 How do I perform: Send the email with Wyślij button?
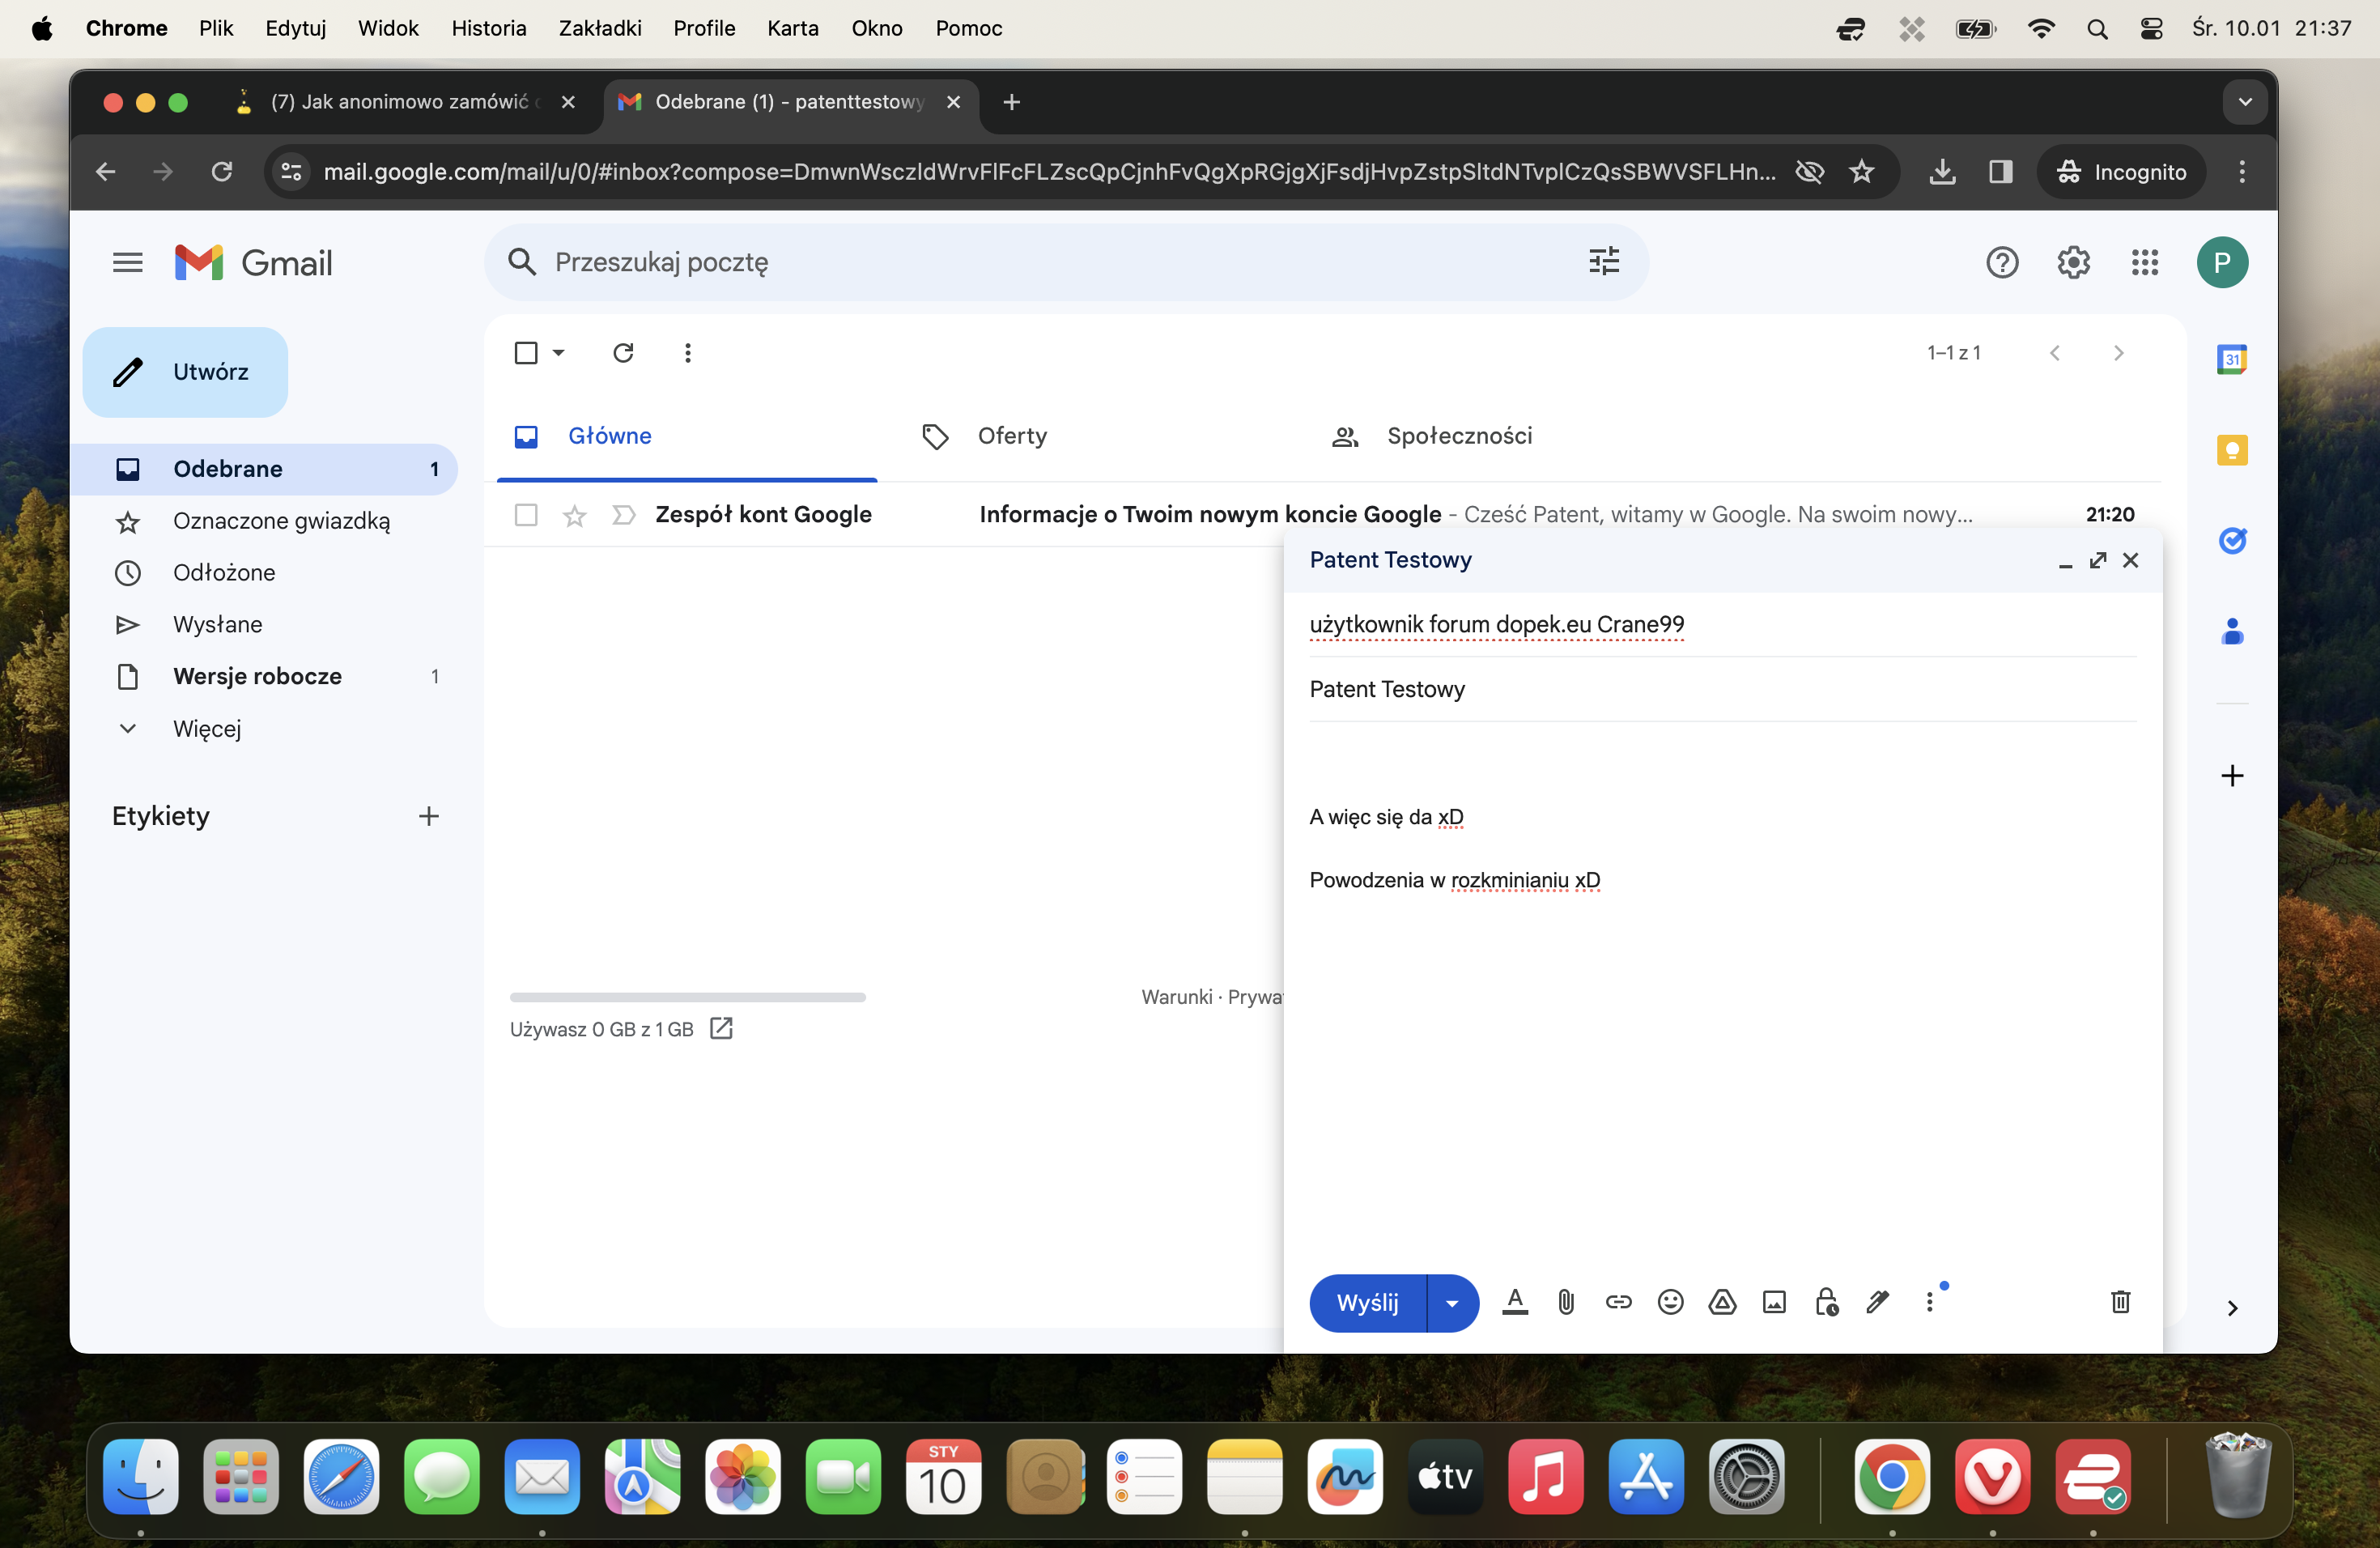[x=1367, y=1303]
